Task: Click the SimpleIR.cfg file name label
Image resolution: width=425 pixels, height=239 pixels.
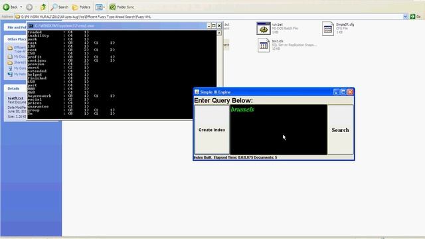Action: [345, 25]
